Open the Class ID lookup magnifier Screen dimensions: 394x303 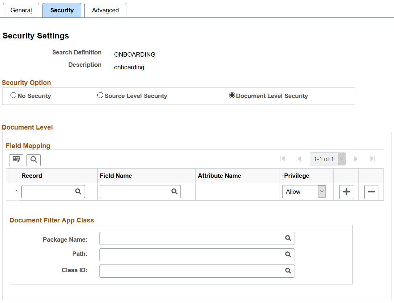pos(288,271)
